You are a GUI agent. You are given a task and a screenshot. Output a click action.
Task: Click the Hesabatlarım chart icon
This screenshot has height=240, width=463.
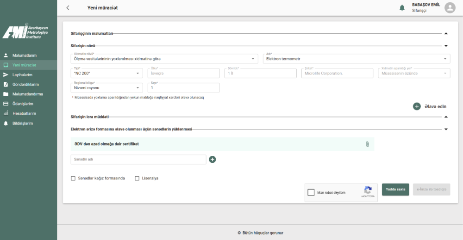[x=6, y=113]
